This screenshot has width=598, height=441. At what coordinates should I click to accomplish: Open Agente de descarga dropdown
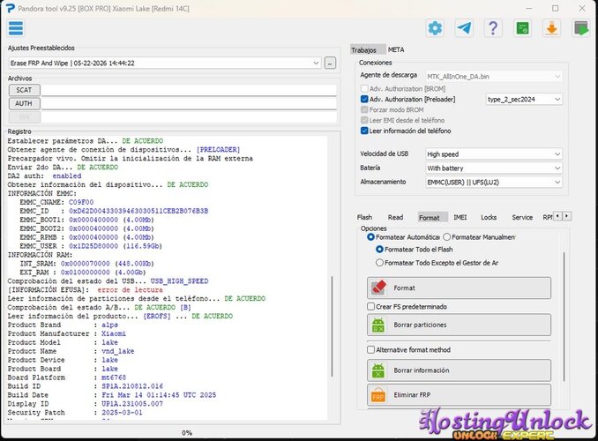coord(494,77)
